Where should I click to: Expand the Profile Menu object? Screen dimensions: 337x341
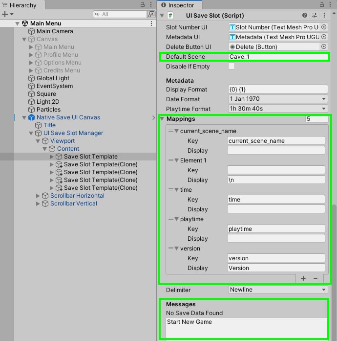[31, 55]
